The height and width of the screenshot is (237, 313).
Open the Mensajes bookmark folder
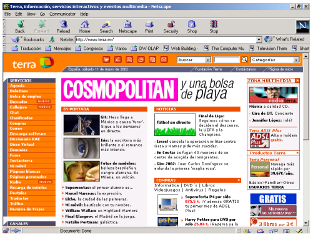(58, 48)
